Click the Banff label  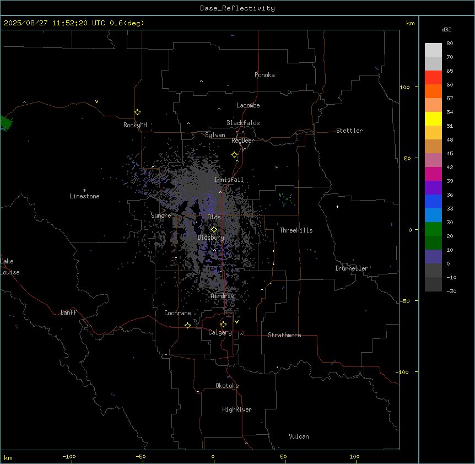tap(68, 312)
